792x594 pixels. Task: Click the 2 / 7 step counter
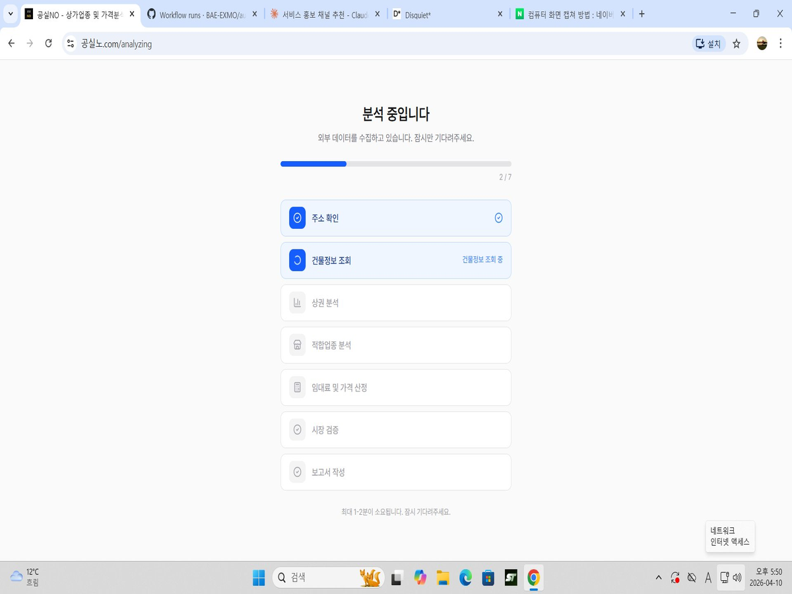click(x=505, y=177)
